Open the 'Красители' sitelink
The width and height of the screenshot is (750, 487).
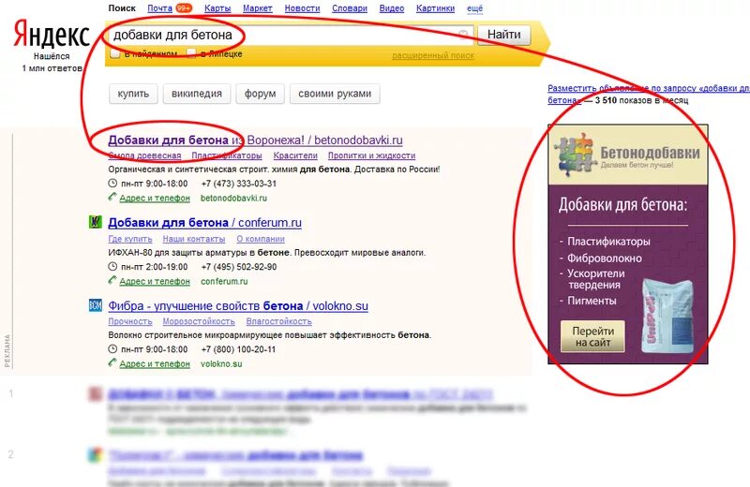[x=295, y=155]
